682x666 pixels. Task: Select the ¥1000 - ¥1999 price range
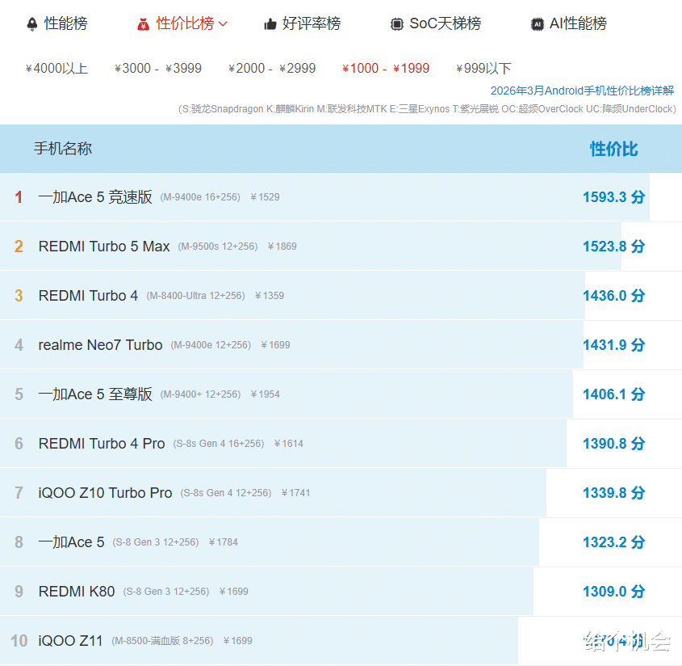386,69
